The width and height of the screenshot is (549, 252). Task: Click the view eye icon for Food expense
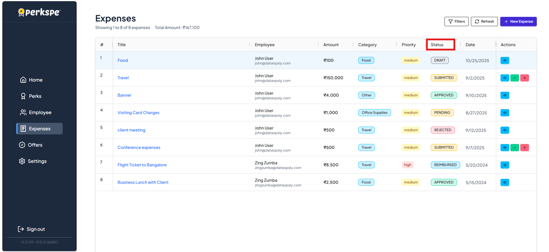[x=505, y=60]
